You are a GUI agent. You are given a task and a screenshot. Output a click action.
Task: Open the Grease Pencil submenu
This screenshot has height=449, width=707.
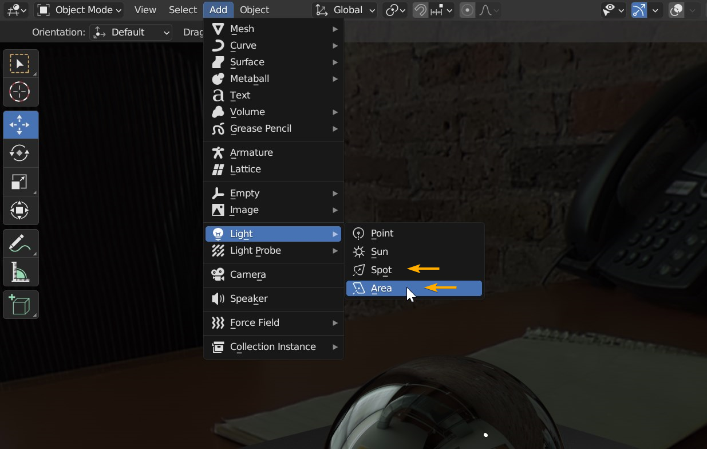point(274,128)
